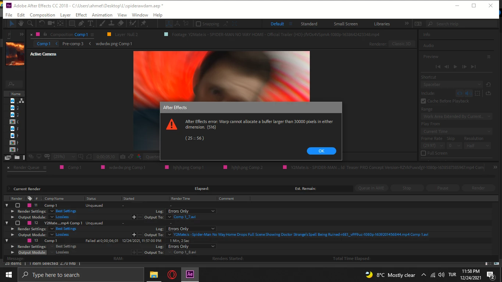Open File Explorer from the taskbar
Screen dimensions: 502x282
(154, 275)
